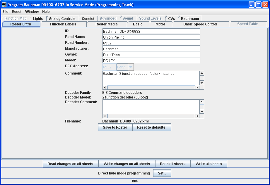This screenshot has width=270, height=185.
Task: Click Reset to defaults button
Action: [x=151, y=127]
